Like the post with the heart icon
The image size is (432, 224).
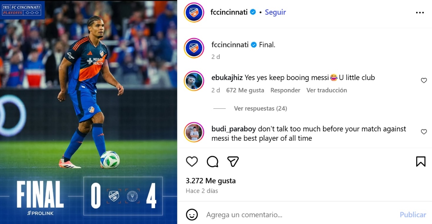click(x=192, y=162)
